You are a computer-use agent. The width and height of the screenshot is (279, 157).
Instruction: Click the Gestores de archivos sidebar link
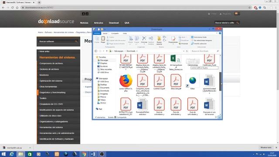click(x=49, y=69)
